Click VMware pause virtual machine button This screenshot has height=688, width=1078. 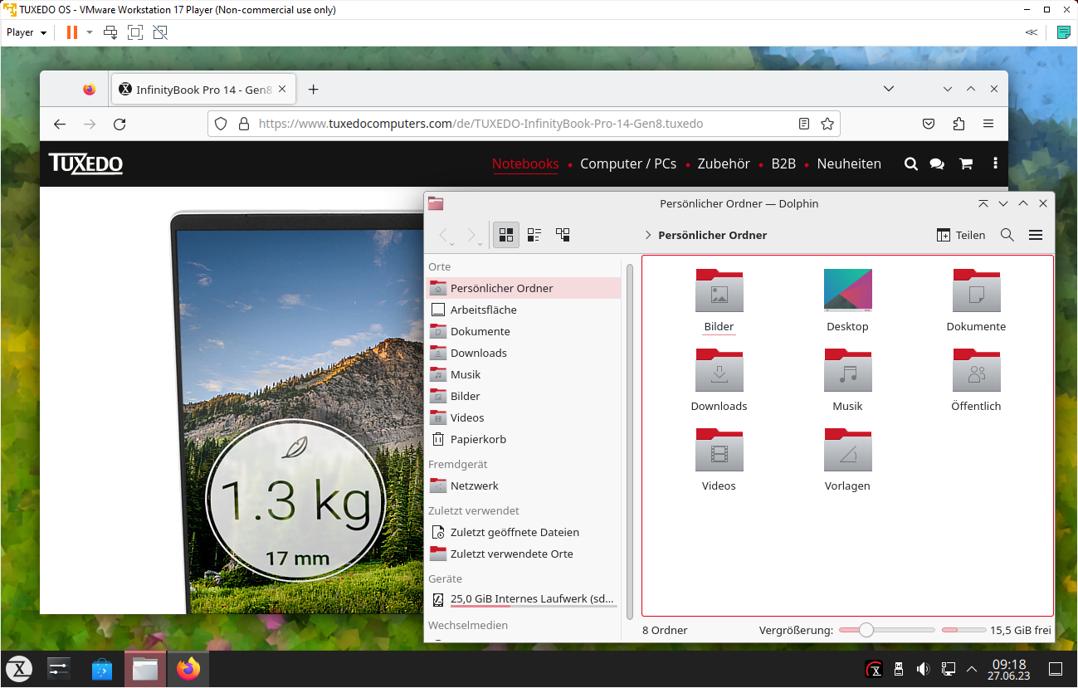click(72, 32)
